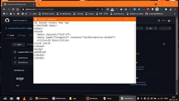Open GitHub notifications bell

159,20
